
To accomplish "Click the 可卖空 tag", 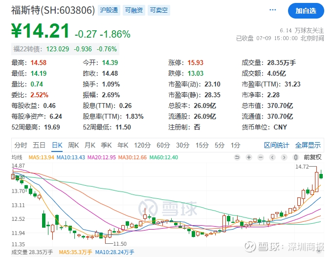I will pyautogui.click(x=159, y=10).
